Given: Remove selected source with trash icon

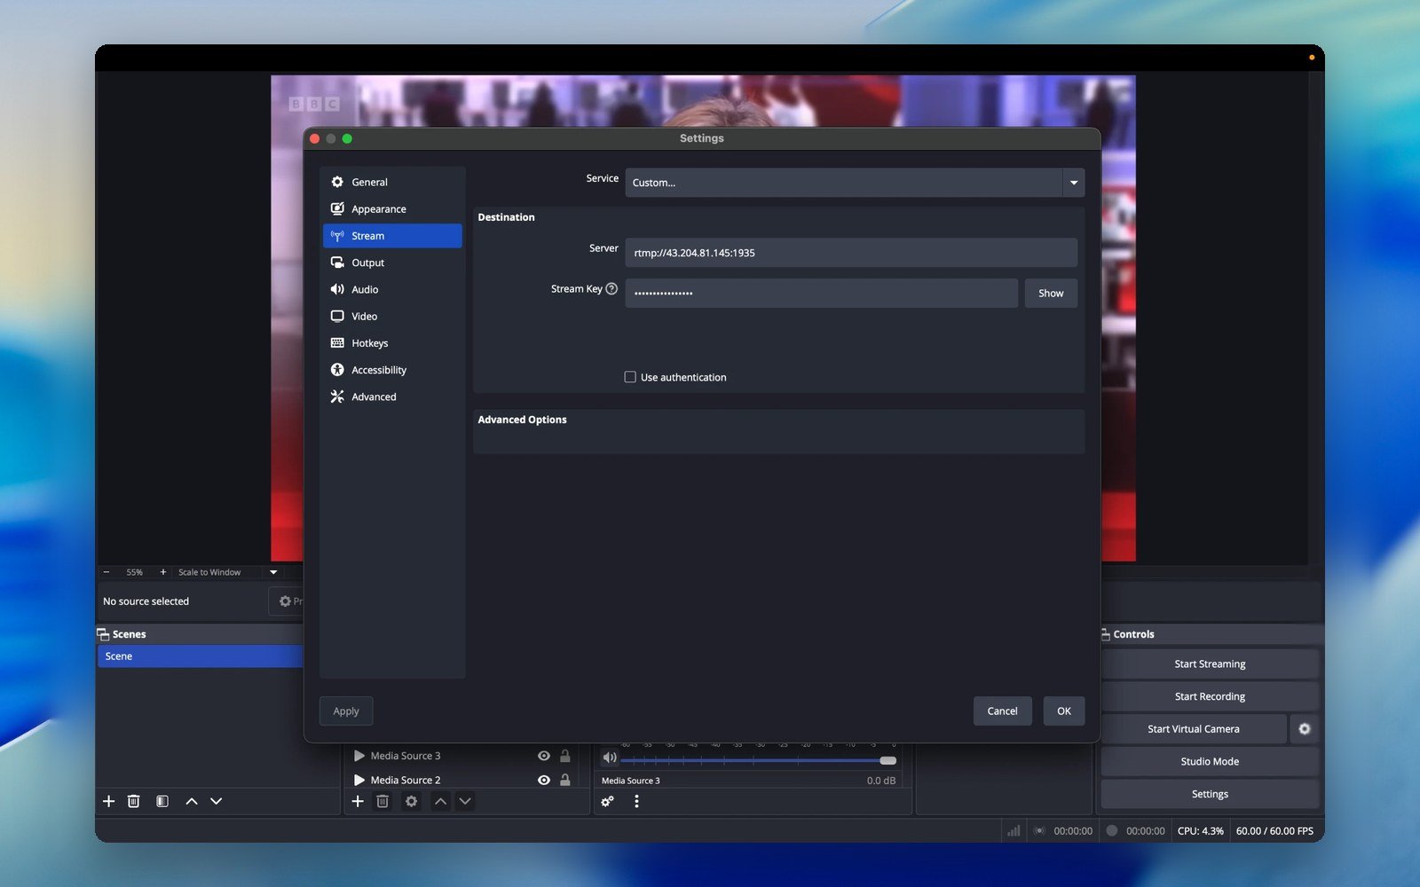Looking at the screenshot, I should tap(383, 801).
